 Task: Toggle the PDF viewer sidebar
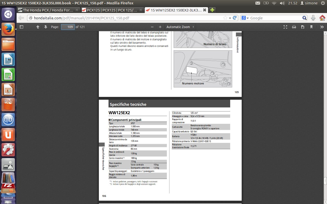[21, 27]
